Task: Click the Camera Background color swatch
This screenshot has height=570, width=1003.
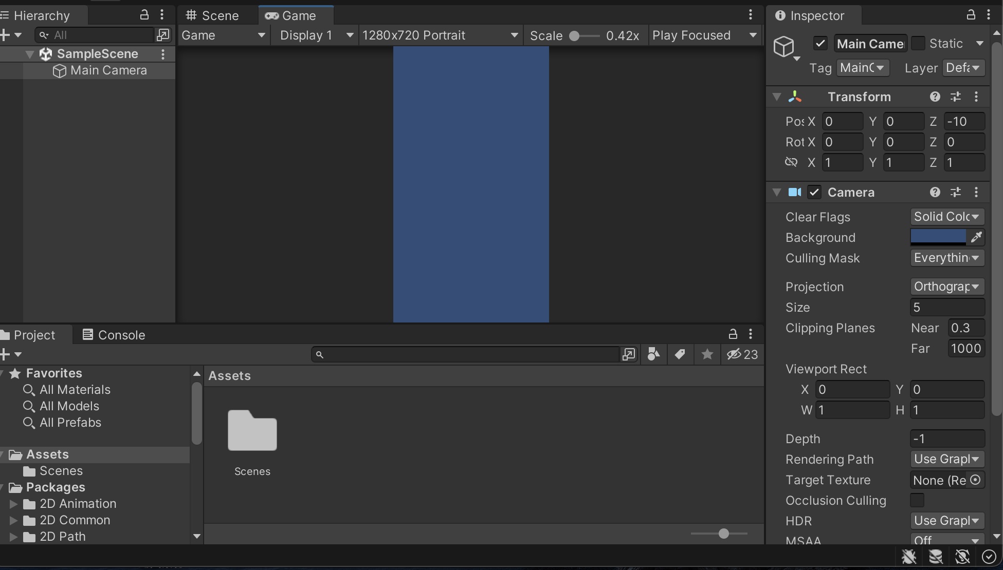Action: [x=938, y=237]
